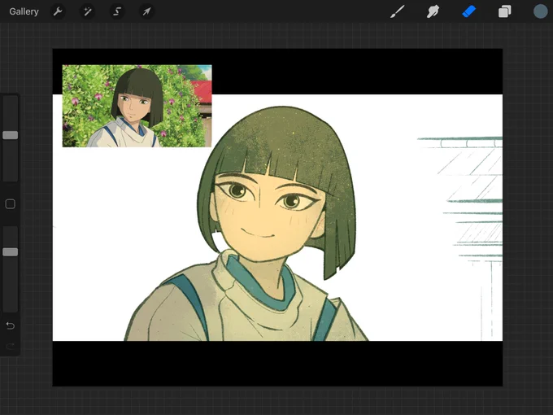Undo the last action

[x=11, y=325]
